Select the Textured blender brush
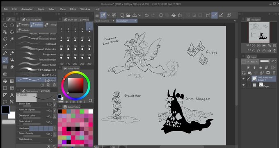The image size is (279, 148). click(x=36, y=59)
